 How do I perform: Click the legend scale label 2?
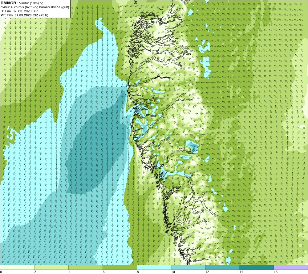point(35,272)
